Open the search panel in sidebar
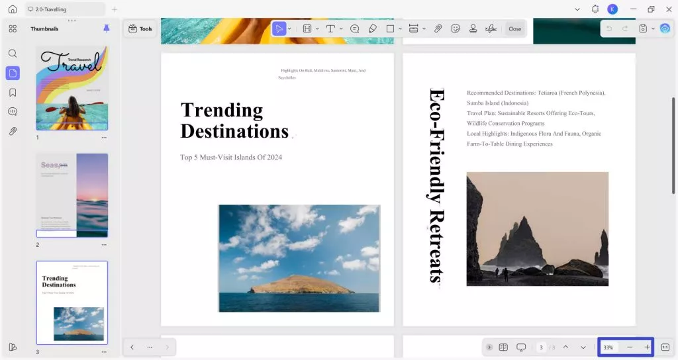The image size is (678, 360). point(13,53)
